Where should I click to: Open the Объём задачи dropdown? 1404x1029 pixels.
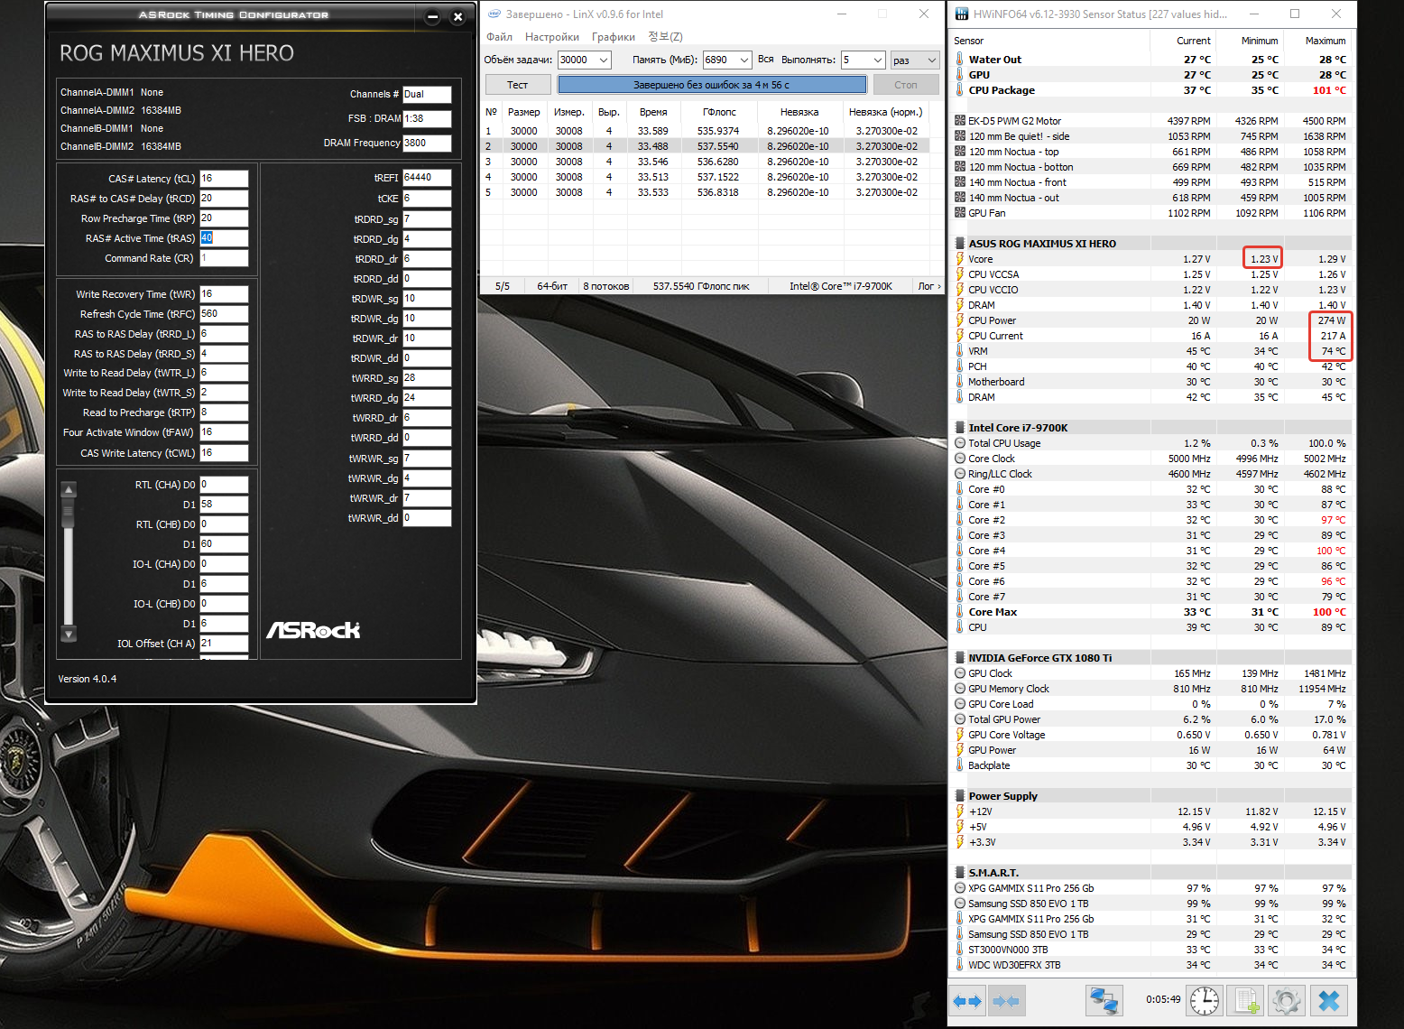pos(604,60)
